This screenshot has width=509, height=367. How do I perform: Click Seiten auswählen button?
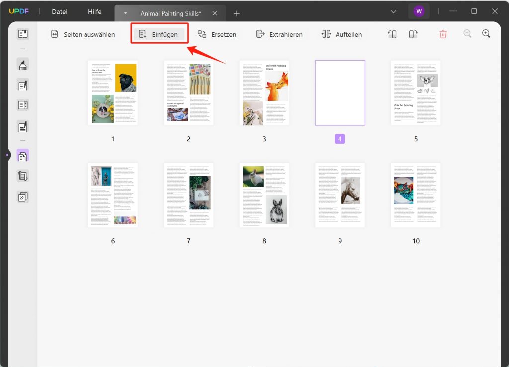[83, 34]
